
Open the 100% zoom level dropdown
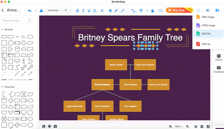(x=179, y=126)
